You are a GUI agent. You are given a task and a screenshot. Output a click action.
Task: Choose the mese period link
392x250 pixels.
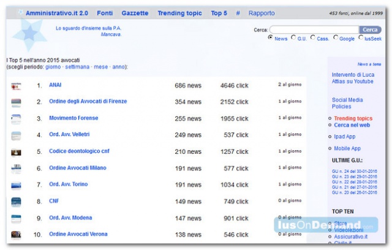[100, 67]
